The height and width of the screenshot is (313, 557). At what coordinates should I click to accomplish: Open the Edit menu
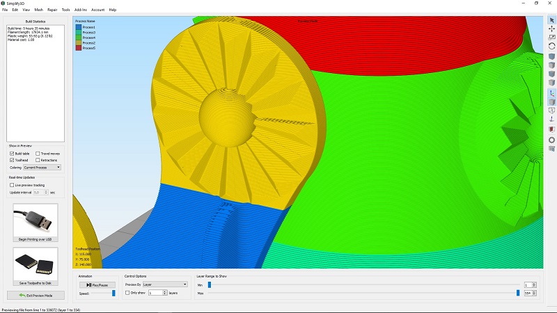pyautogui.click(x=15, y=10)
